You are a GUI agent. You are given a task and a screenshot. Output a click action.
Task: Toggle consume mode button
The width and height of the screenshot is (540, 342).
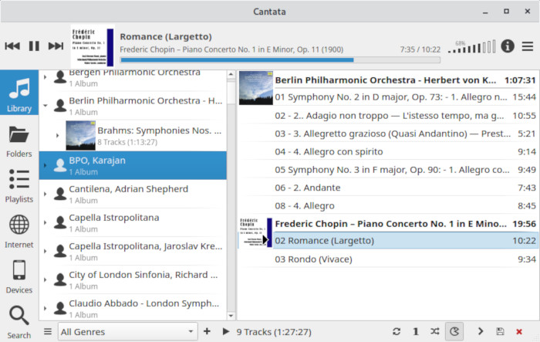[454, 332]
